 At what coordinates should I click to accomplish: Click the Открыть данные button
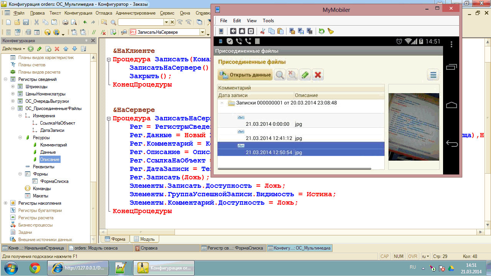click(245, 75)
